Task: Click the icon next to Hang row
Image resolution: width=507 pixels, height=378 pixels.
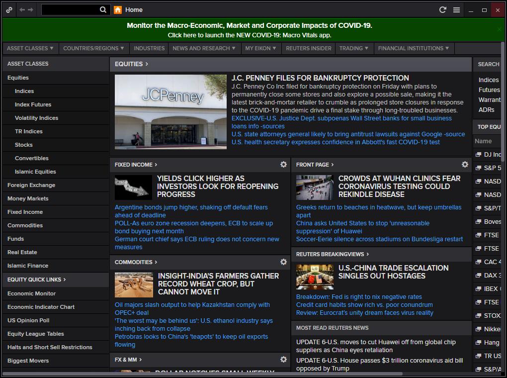Action: click(478, 342)
